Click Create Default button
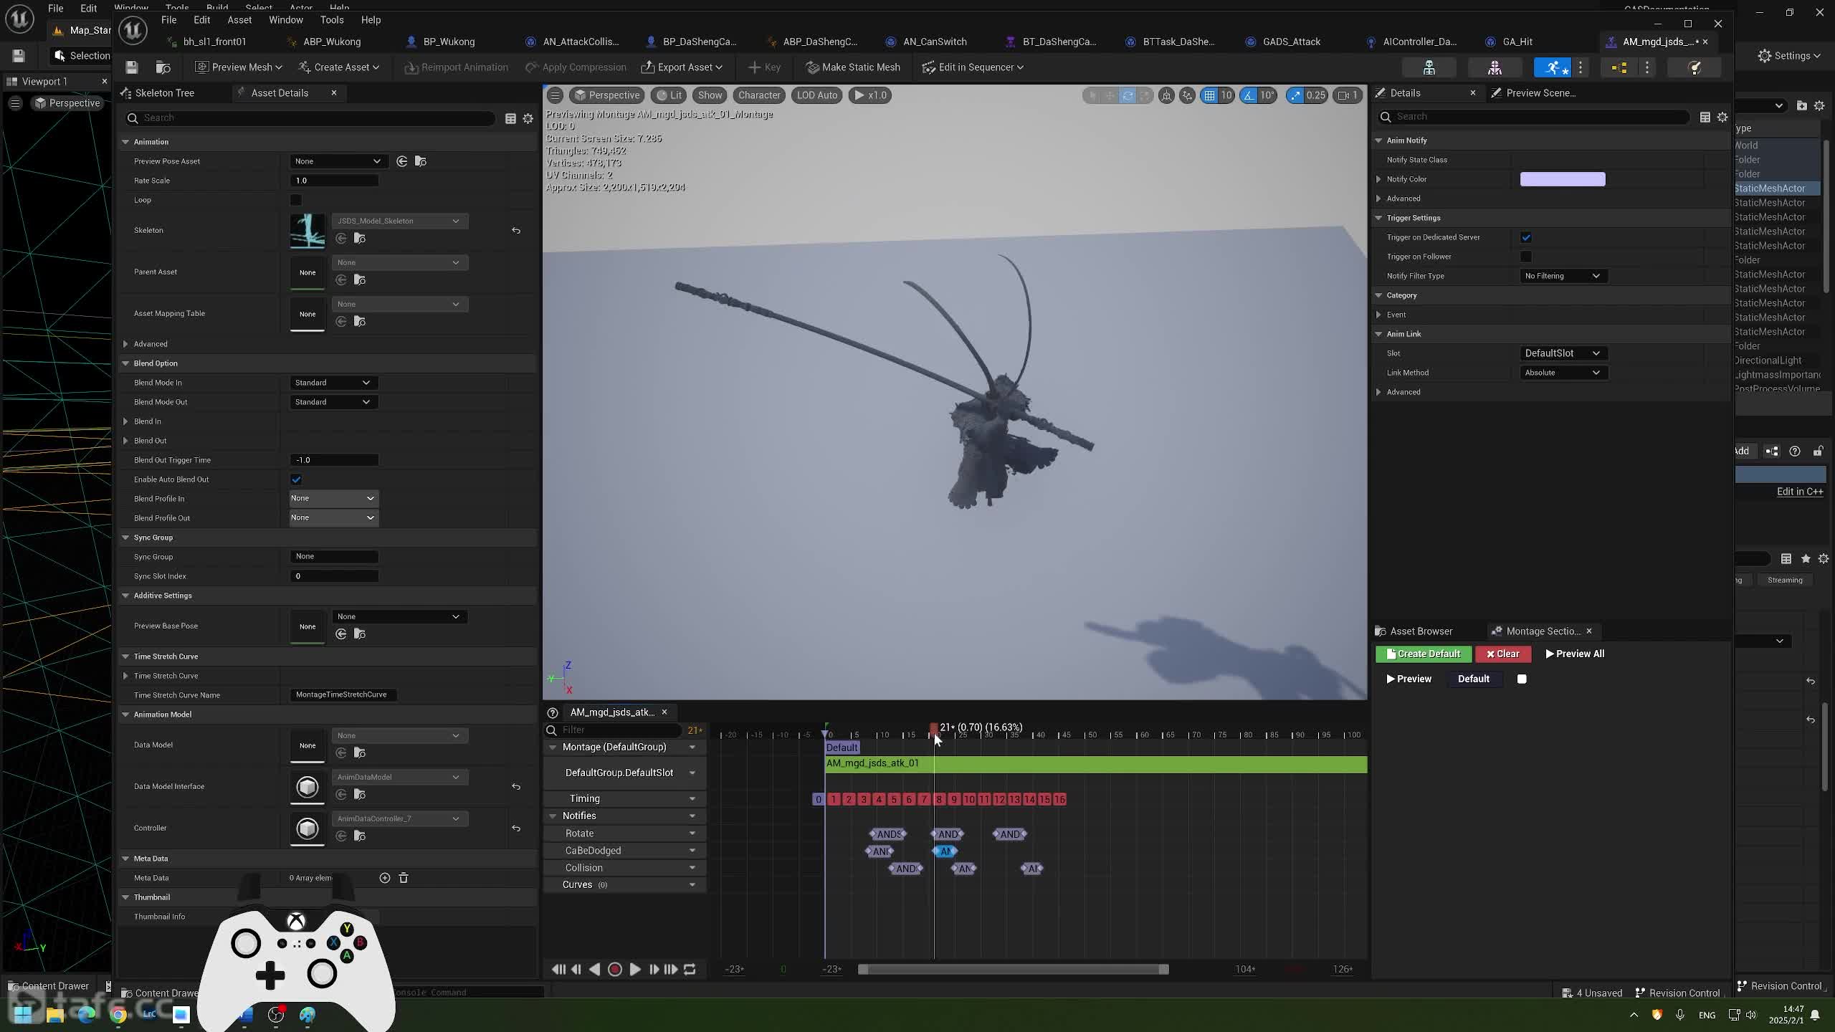Screen dimensions: 1835x1032 tap(1423, 654)
